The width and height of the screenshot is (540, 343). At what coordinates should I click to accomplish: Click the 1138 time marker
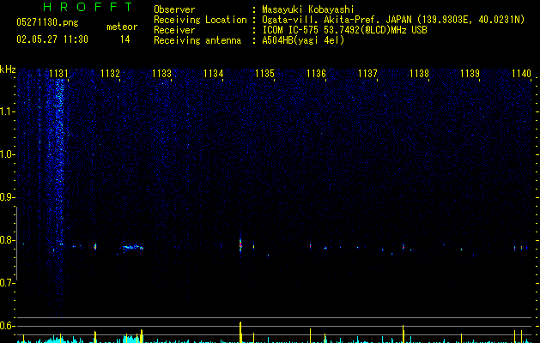(419, 74)
